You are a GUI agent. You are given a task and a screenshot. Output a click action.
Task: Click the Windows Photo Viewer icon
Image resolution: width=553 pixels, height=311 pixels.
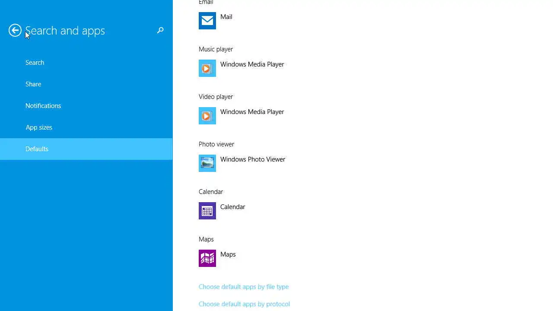pos(207,163)
